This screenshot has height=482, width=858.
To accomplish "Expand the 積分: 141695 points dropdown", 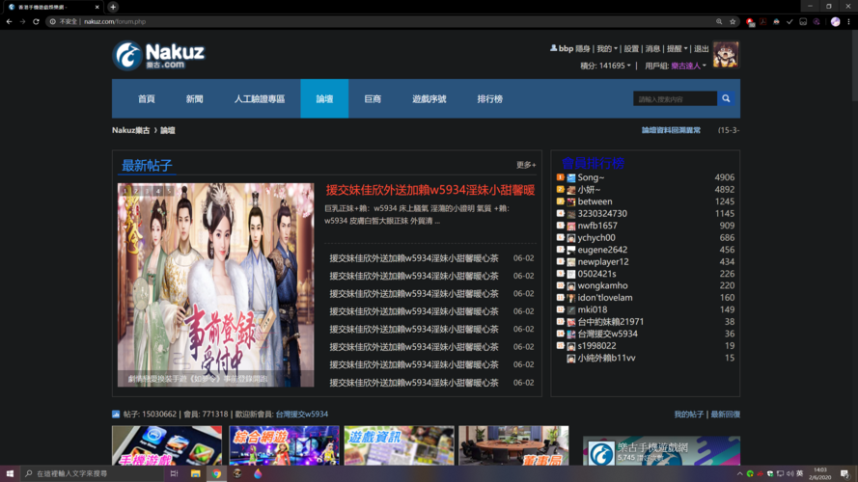I will (x=605, y=66).
